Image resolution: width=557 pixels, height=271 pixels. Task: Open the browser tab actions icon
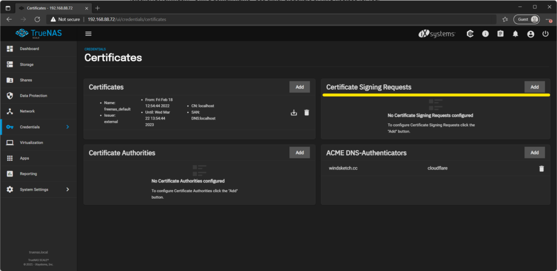[8, 8]
